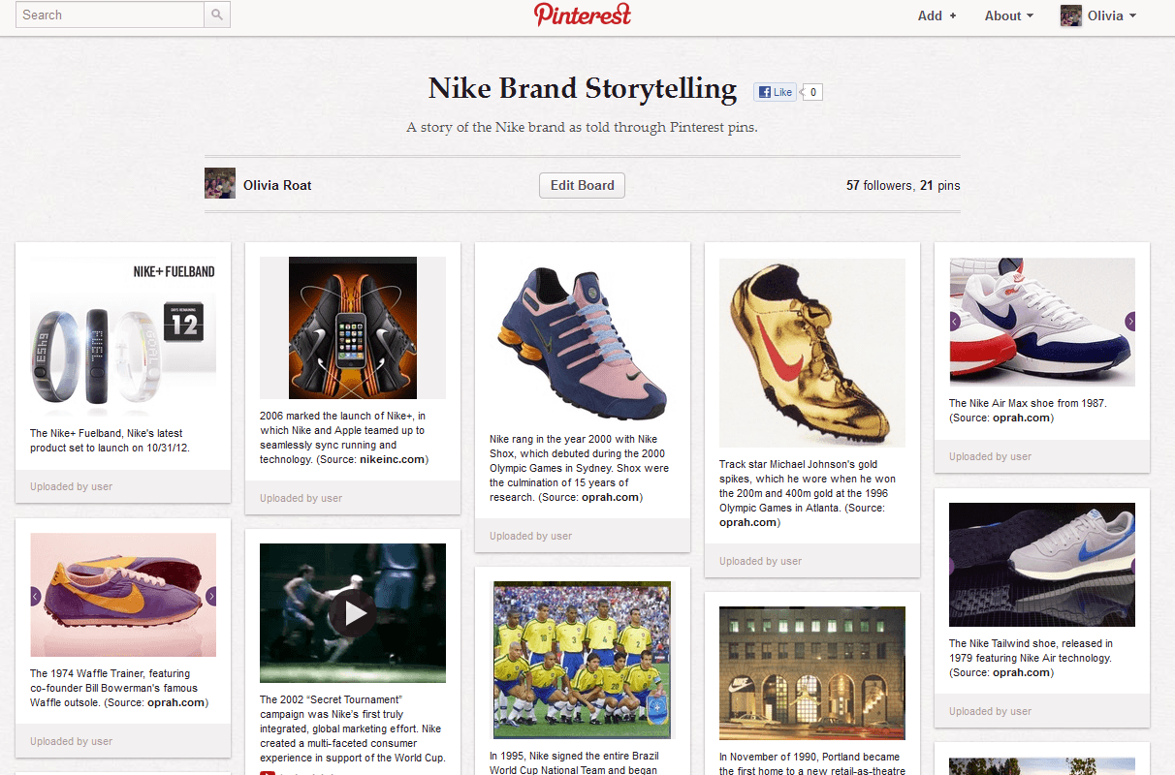Click the right arrow on the Air Max pin
The height and width of the screenshot is (775, 1175).
[x=1130, y=320]
